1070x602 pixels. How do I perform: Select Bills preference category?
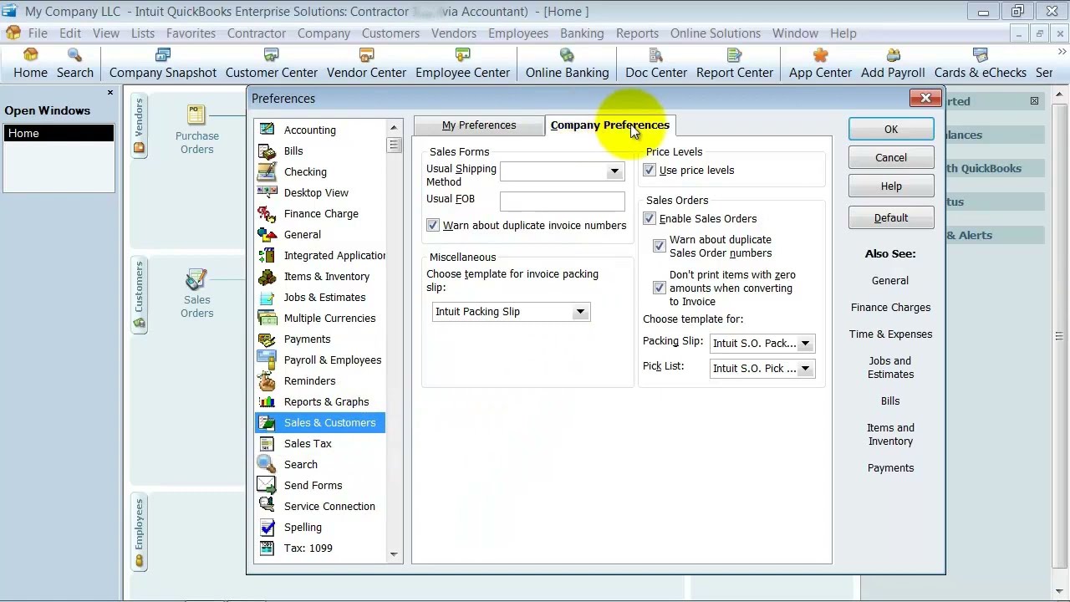click(319, 150)
